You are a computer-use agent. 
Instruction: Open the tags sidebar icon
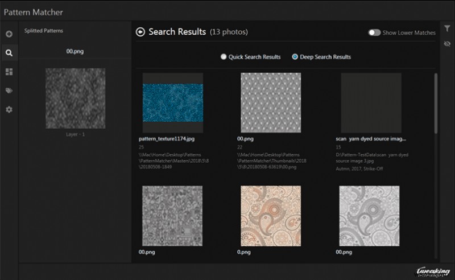click(9, 90)
